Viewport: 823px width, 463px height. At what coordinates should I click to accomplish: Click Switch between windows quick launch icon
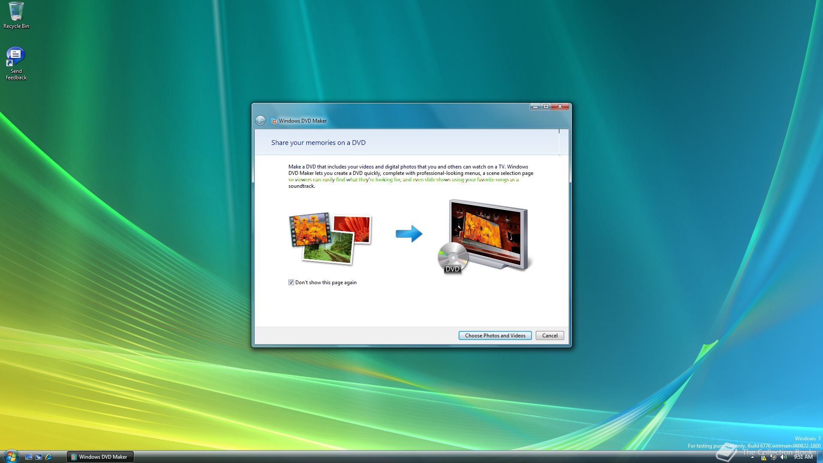pos(39,457)
